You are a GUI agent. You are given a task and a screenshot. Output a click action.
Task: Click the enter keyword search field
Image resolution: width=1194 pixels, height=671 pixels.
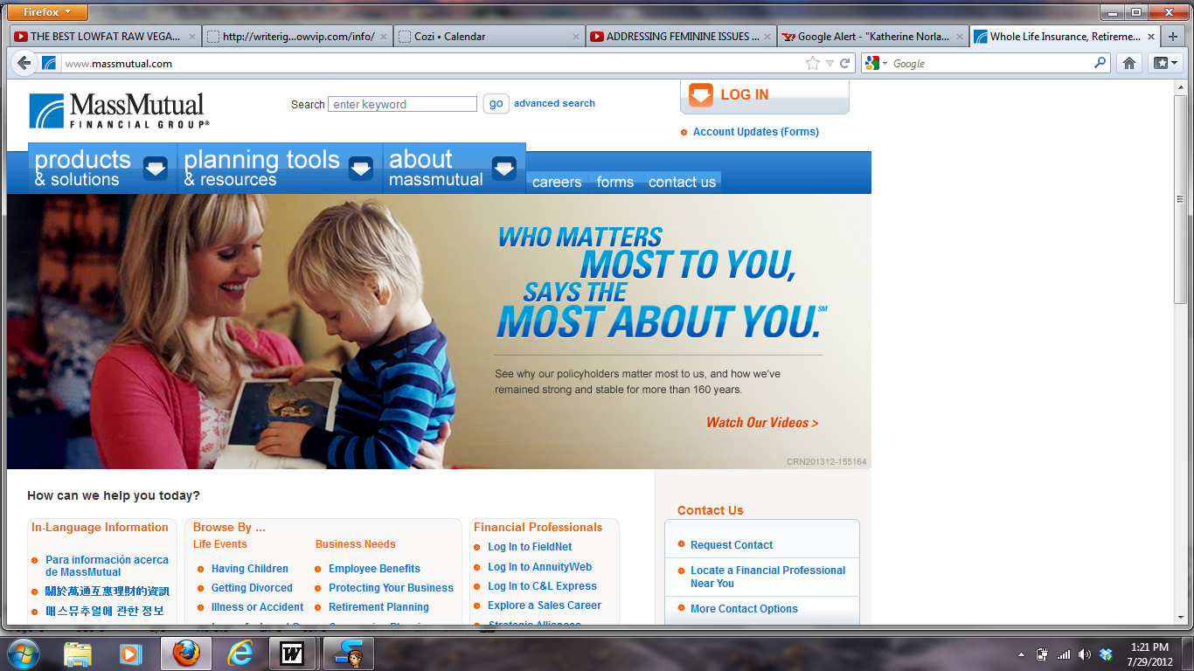click(x=403, y=104)
